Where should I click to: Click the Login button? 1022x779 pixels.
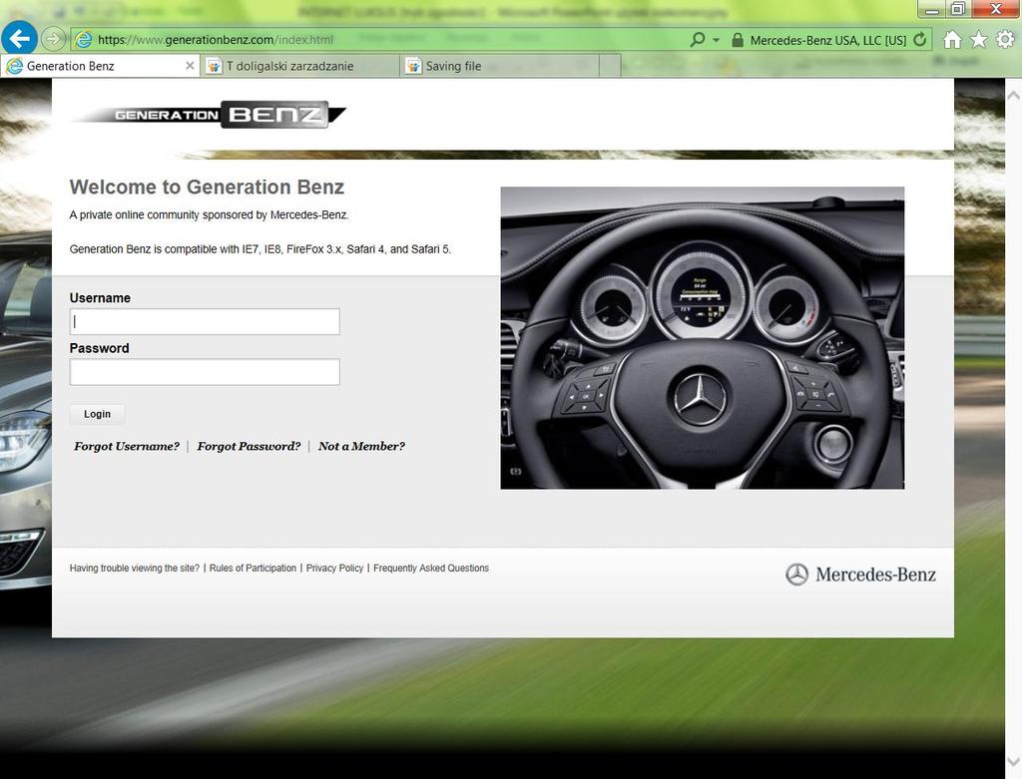[x=97, y=414]
